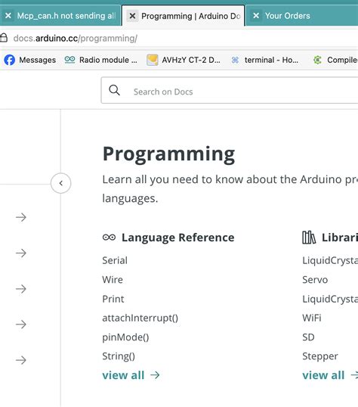This screenshot has width=358, height=407.
Task: Click the Arduino infinity icon beside Language Reference
Action: pyautogui.click(x=109, y=238)
